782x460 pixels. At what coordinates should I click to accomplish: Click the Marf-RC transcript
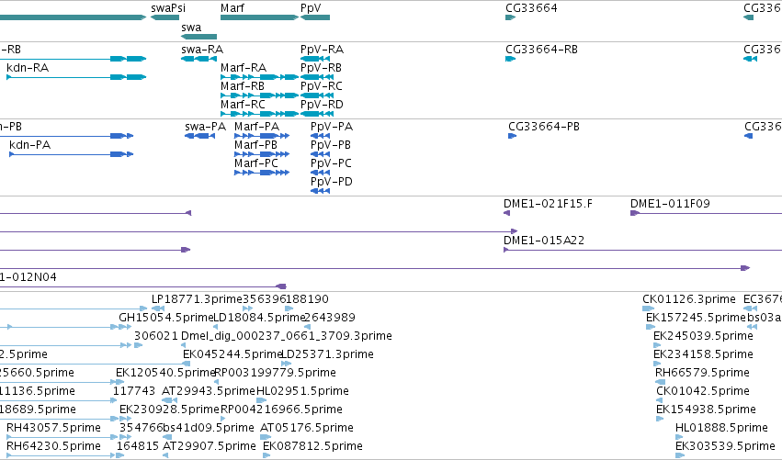259,114
